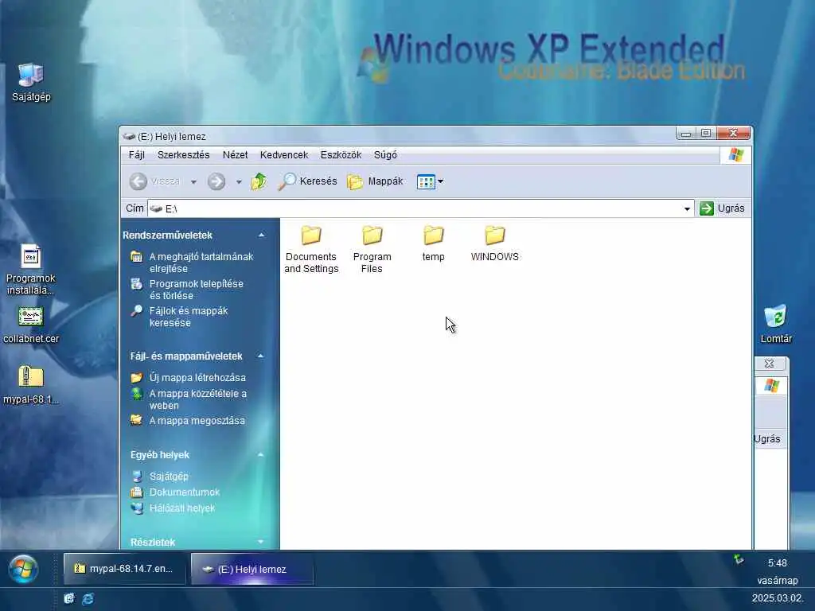Screen dimensions: 815x611
Task: Collapse the Fájl- és mappaműveletek panel
Action: click(x=261, y=356)
